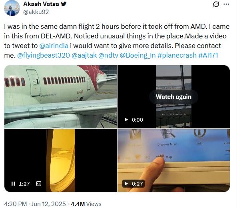This screenshot has width=241, height=208.
Task: Open the three-dot more options menu
Action: click(x=226, y=4)
